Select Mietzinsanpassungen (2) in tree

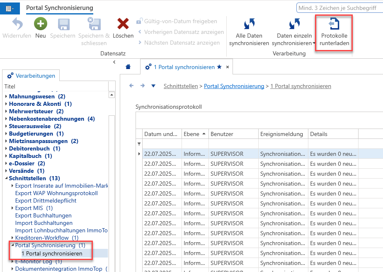tap(44, 141)
